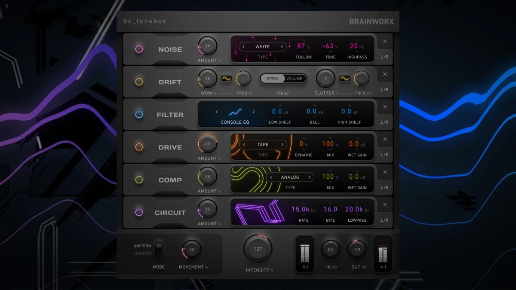Click the Wow sine waveform icon
The image size is (516, 290).
click(x=227, y=79)
